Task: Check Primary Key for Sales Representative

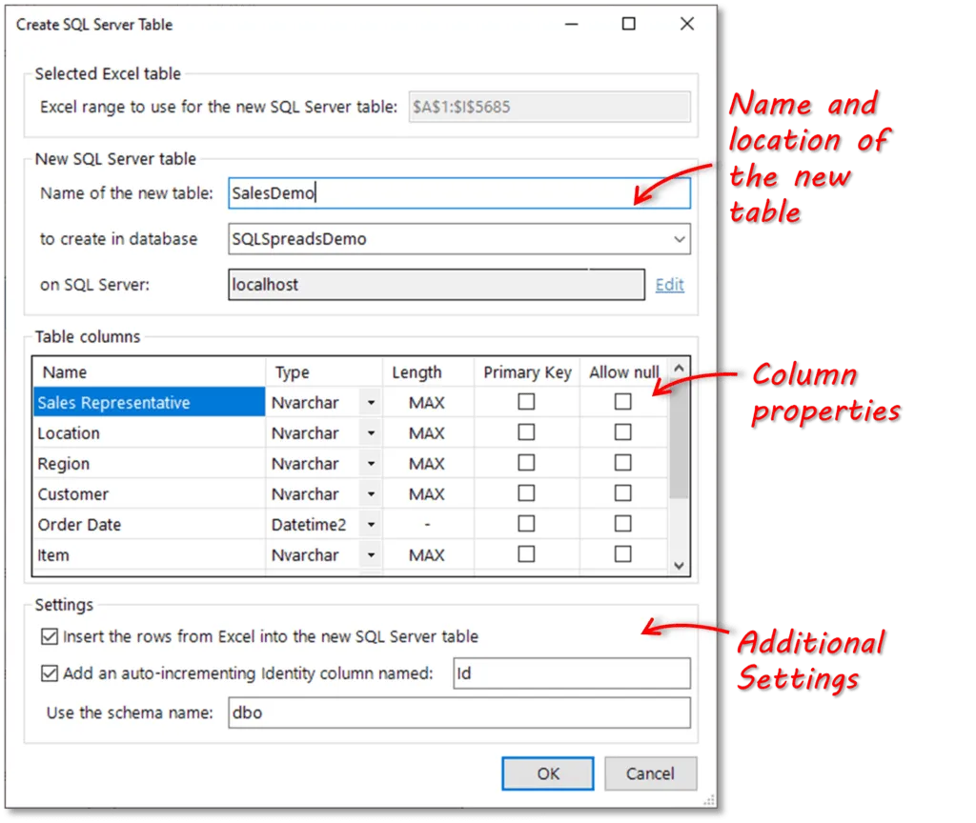Action: click(526, 402)
